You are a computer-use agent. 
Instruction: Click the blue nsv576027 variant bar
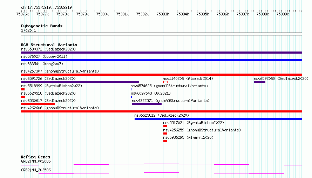(161, 60)
